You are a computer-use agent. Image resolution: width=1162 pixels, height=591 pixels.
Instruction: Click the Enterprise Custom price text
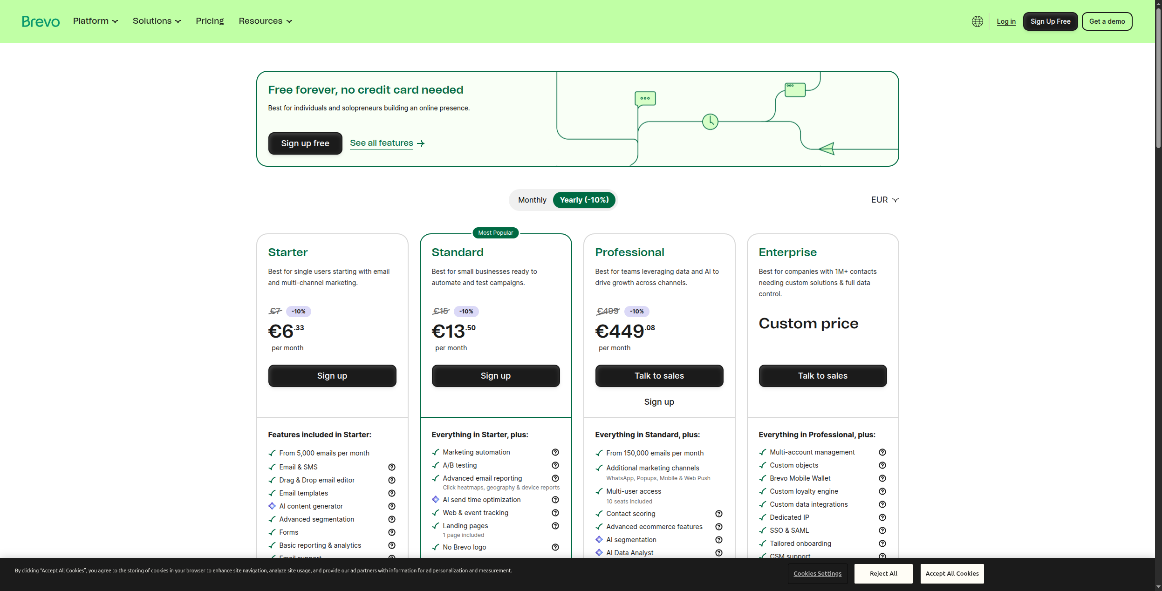tap(808, 323)
